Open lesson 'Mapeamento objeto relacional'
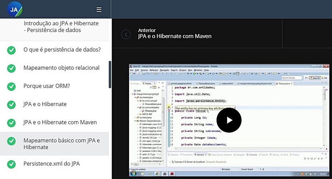The image size is (332, 179). coord(61,68)
